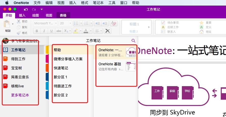Expand the styles gallery arrow

(149, 27)
